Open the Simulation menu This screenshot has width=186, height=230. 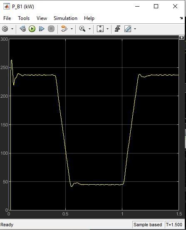[65, 18]
